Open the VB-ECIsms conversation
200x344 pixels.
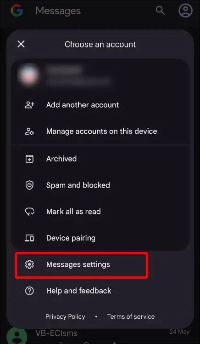coord(100,336)
